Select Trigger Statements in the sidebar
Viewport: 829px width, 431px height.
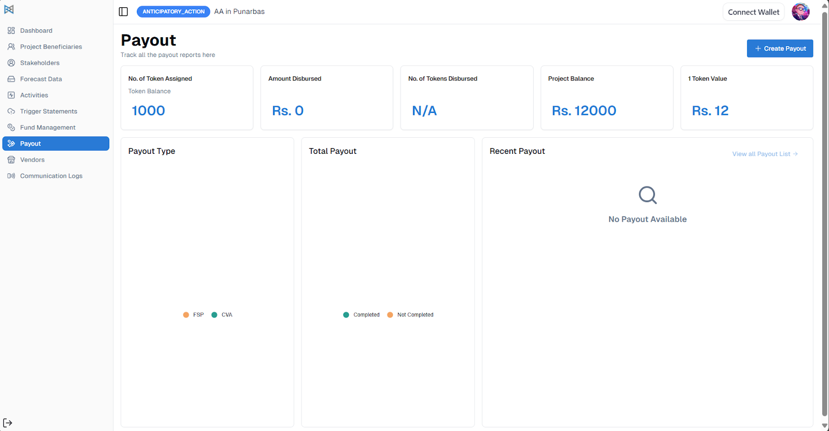click(x=55, y=111)
